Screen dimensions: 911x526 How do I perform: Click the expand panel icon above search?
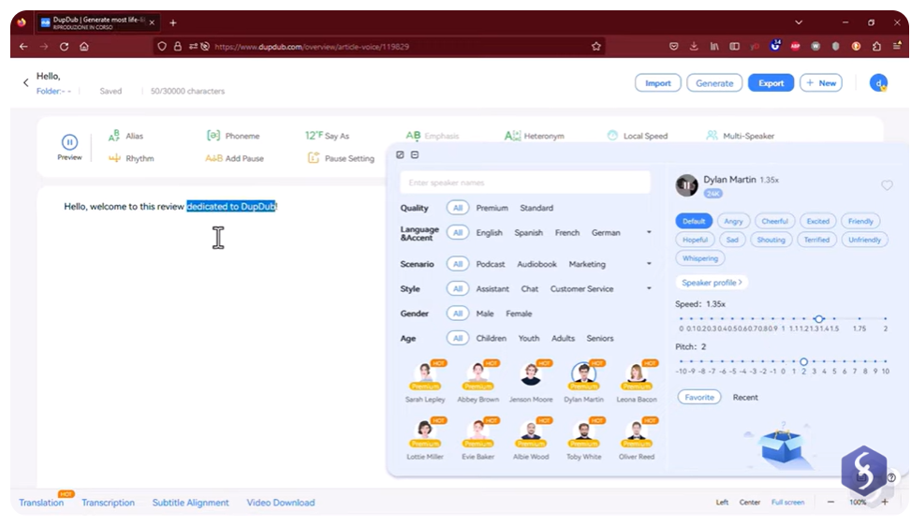(400, 155)
